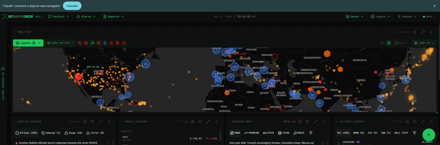Export Breaking News document icon
Viewport: 440px width, 145px height.
(x=299, y=121)
